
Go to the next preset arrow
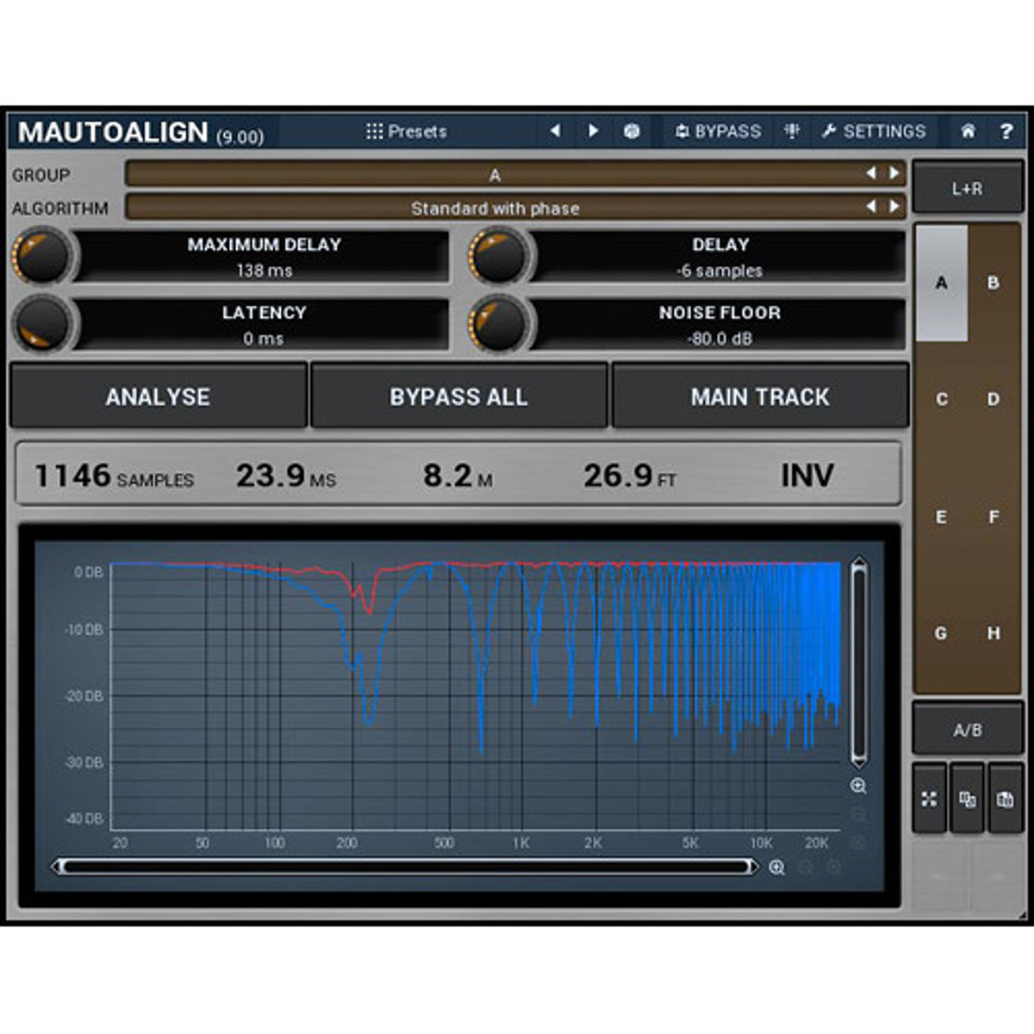click(593, 131)
